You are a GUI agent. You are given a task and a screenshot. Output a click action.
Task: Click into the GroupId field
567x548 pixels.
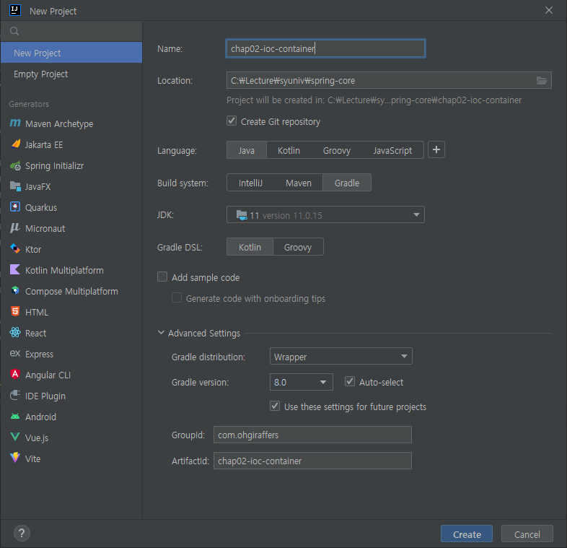coord(312,435)
